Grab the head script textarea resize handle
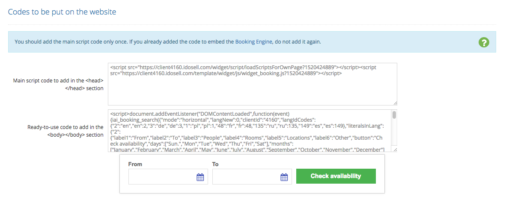This screenshot has height=205, width=515. 395,103
